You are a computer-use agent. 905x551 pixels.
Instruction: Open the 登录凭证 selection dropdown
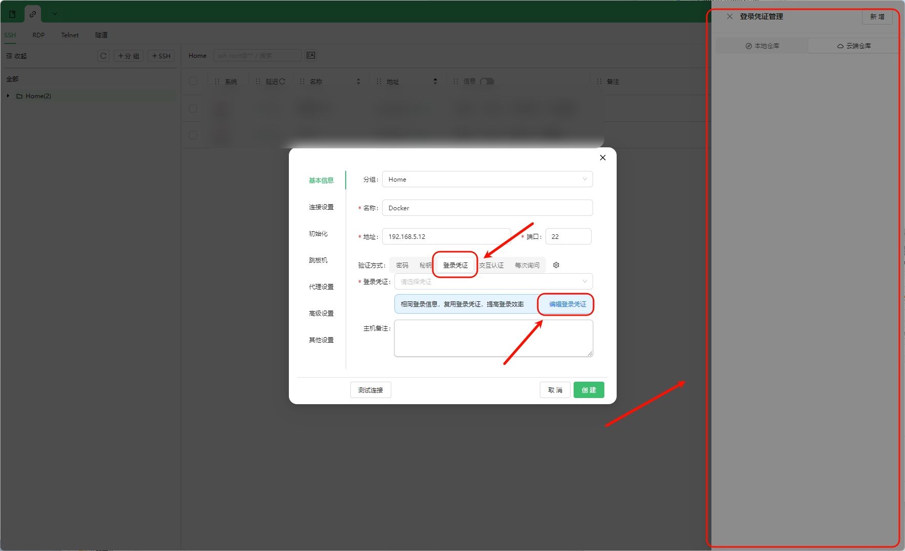pos(493,281)
